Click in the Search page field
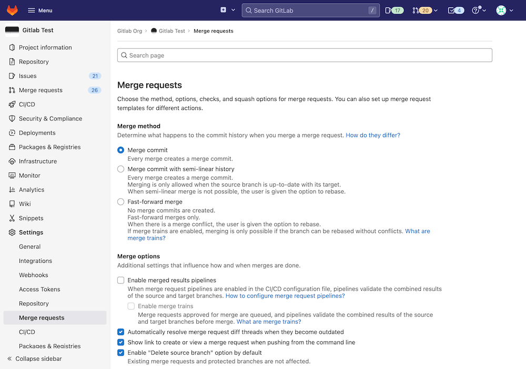 coord(304,55)
